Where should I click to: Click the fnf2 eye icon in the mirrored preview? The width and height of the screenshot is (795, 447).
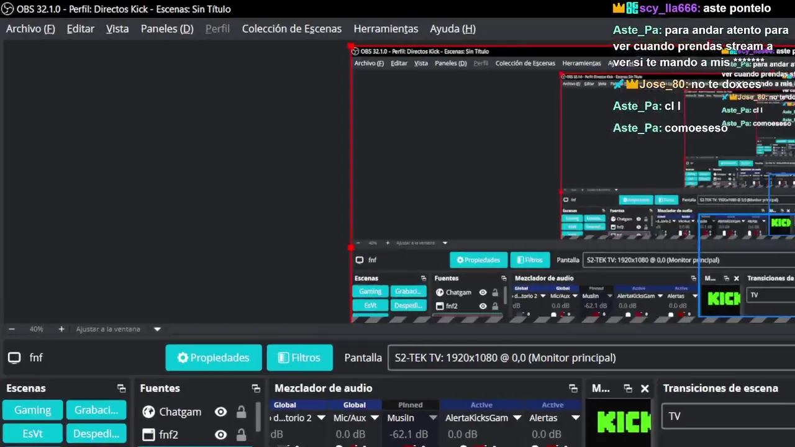point(483,306)
